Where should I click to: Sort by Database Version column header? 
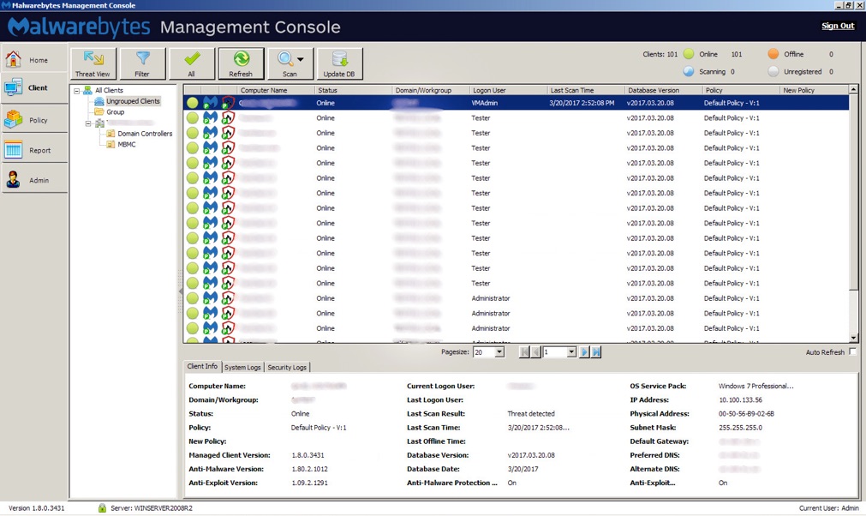coord(663,90)
